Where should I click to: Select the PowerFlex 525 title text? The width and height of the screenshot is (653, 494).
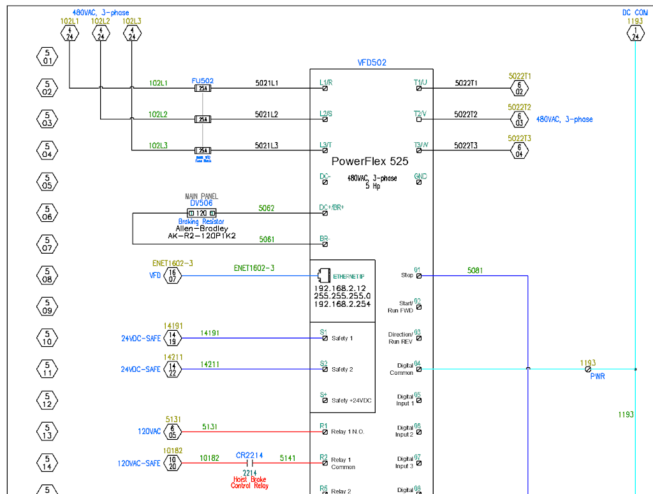click(370, 161)
